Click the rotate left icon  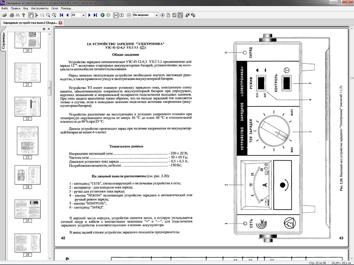point(187,15)
